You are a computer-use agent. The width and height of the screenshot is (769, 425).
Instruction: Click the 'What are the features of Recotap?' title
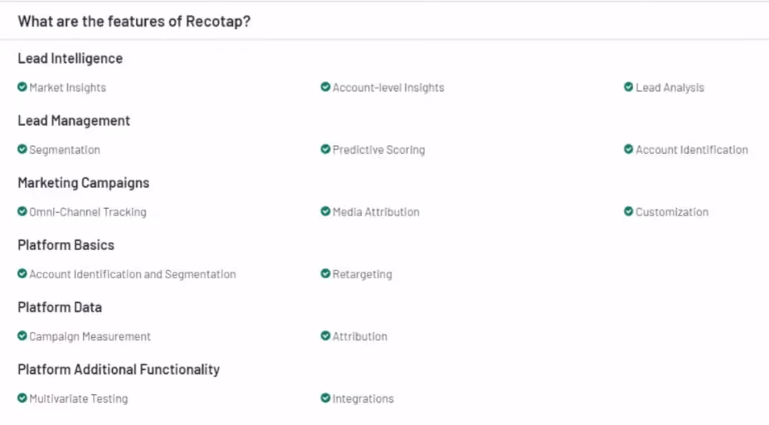pyautogui.click(x=134, y=22)
